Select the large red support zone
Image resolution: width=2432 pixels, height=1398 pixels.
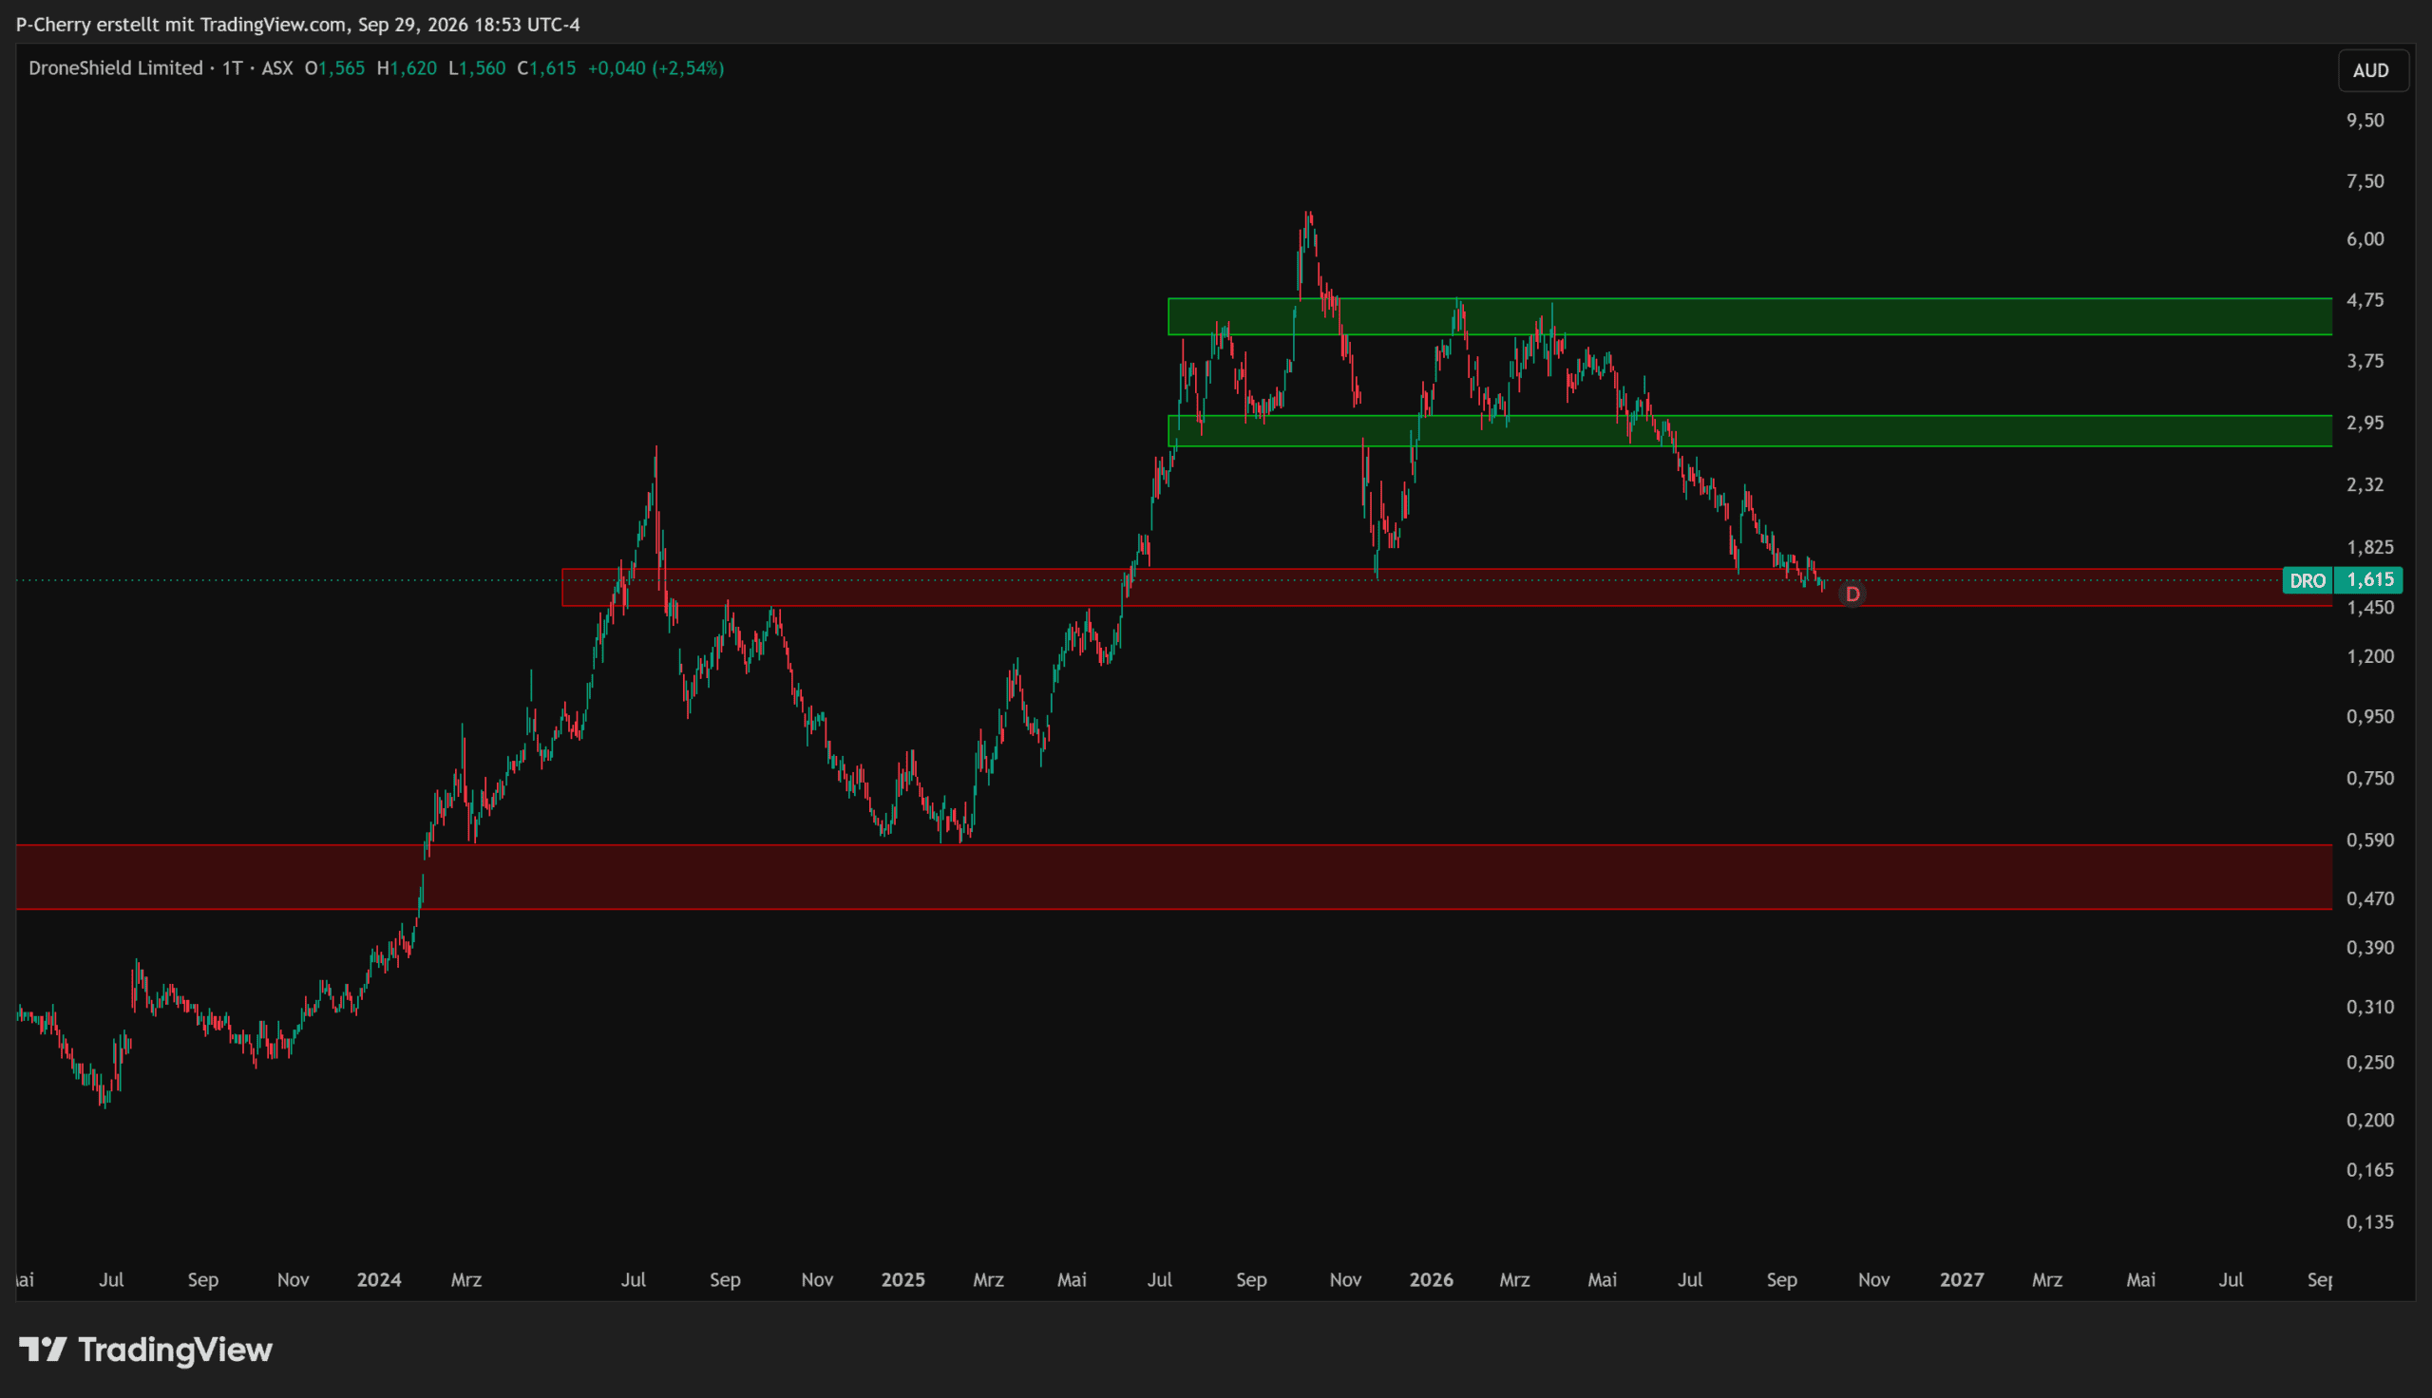point(1174,876)
